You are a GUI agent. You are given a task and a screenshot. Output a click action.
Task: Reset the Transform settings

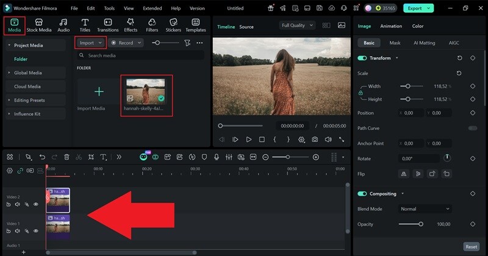(x=460, y=58)
